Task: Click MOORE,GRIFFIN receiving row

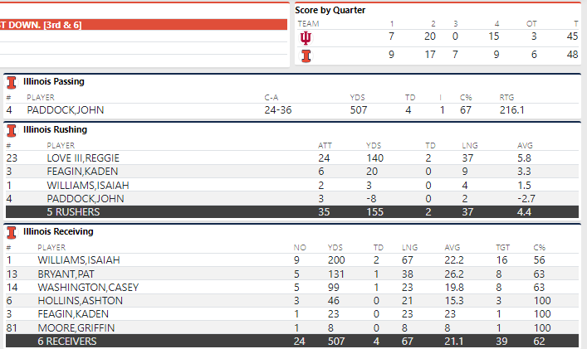Action: (x=75, y=327)
